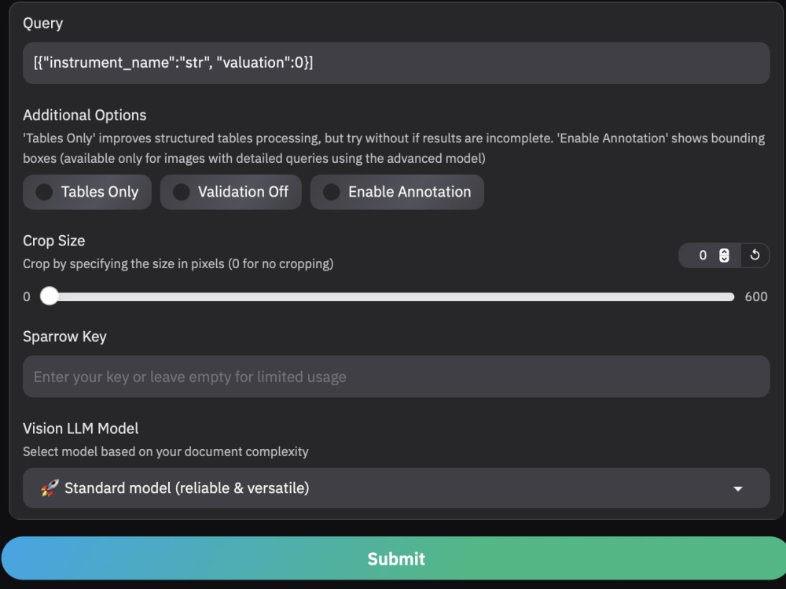Open the Vision LLM Model dropdown
The height and width of the screenshot is (589, 786).
396,488
